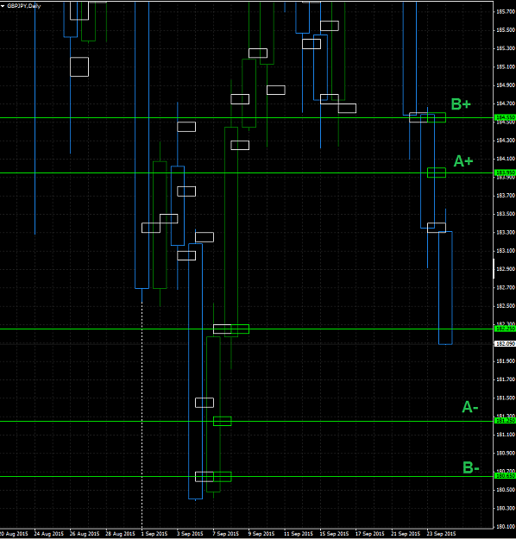
Task: Click the 185.300 price axis label
Action: (x=506, y=48)
